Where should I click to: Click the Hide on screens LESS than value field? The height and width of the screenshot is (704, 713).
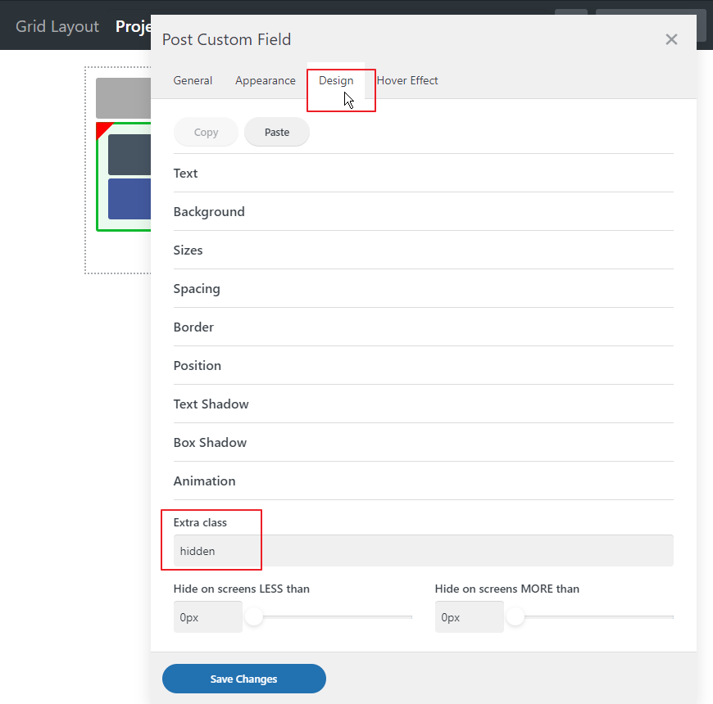coord(208,617)
